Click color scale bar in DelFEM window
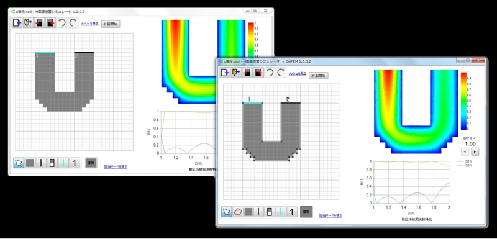The width and height of the screenshot is (497, 239). click(463, 101)
